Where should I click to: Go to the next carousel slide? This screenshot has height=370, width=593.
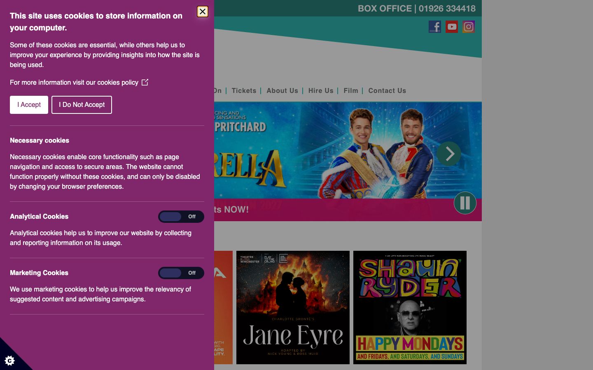449,154
